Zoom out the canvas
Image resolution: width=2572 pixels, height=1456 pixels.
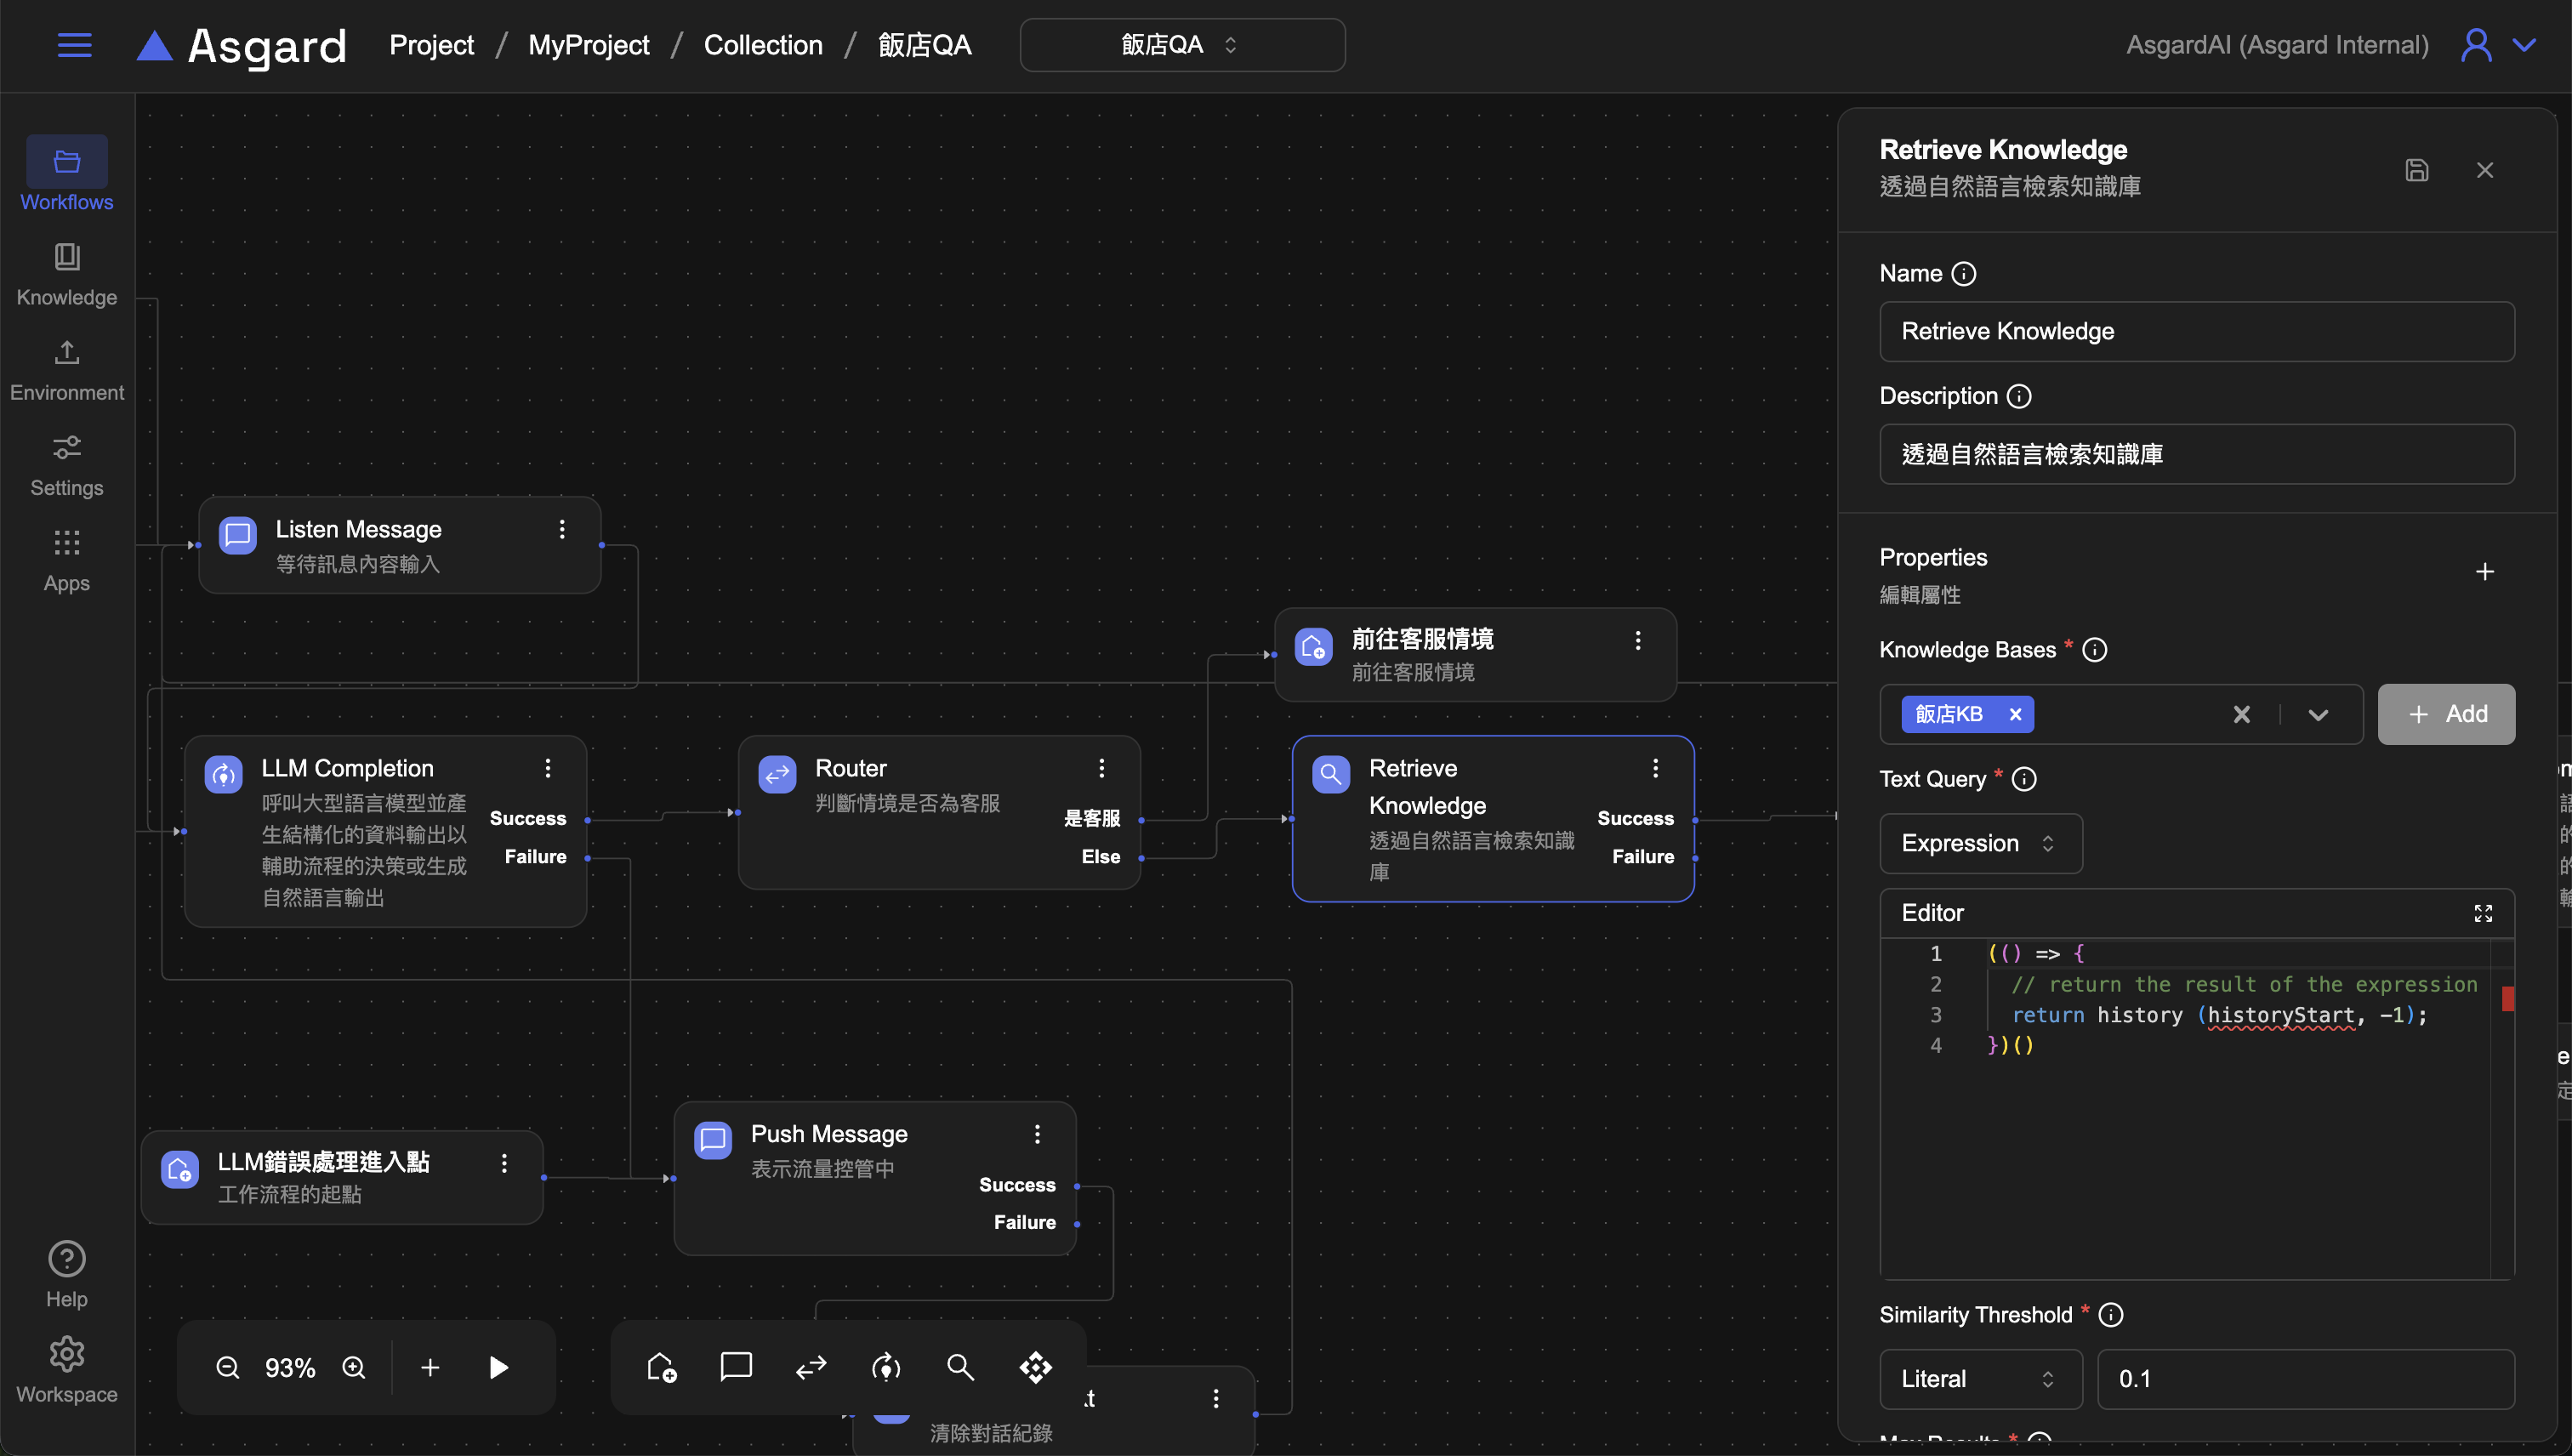click(228, 1367)
